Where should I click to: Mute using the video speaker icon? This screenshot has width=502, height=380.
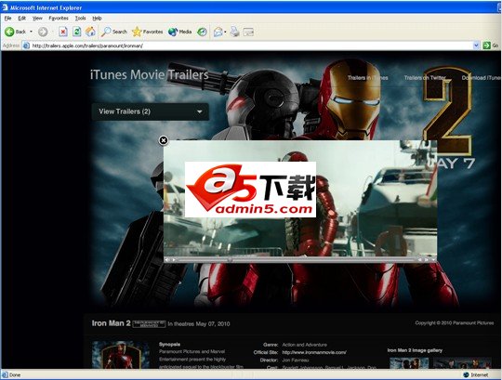point(167,260)
